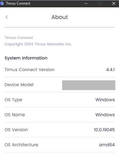
Task: Click OS version value 10.0.19045
Action: click(x=104, y=130)
